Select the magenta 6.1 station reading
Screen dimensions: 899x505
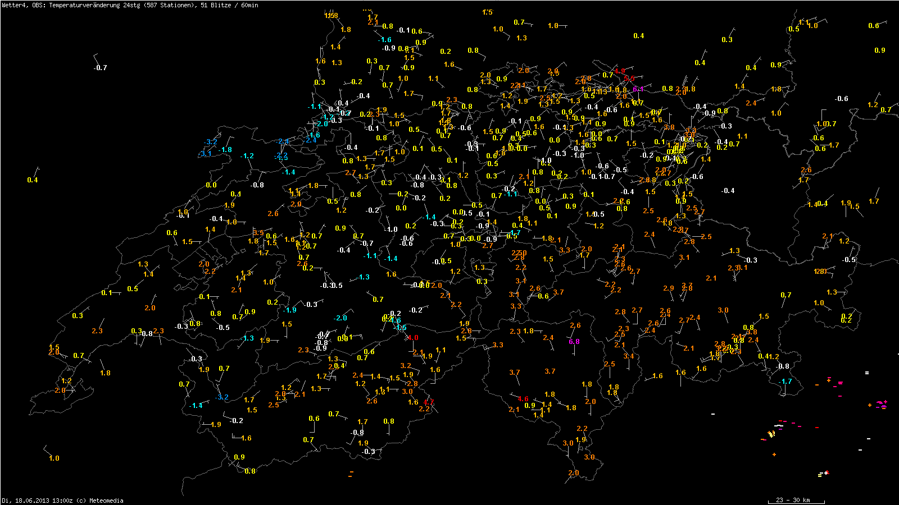coord(638,89)
